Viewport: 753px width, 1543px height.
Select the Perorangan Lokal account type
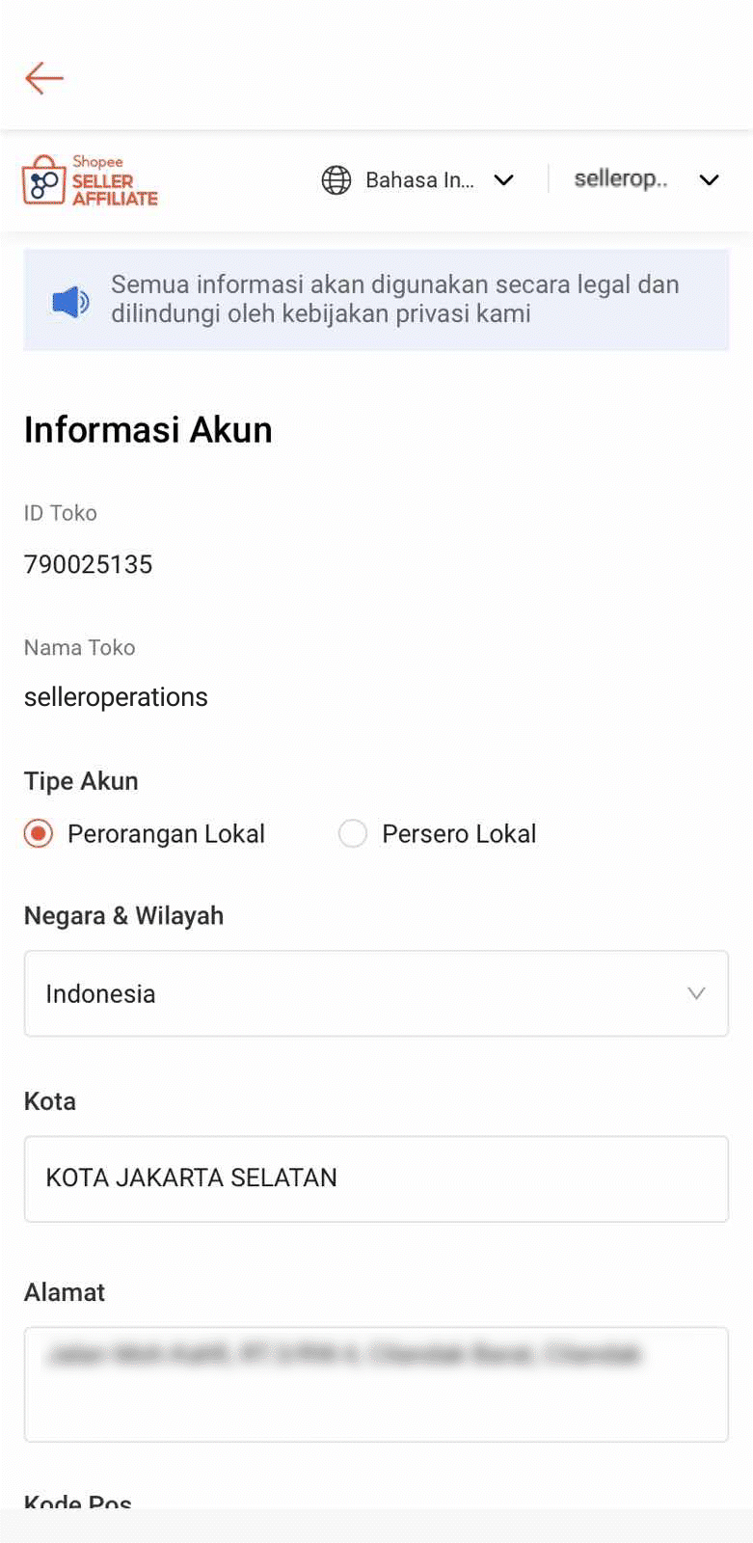tap(39, 833)
